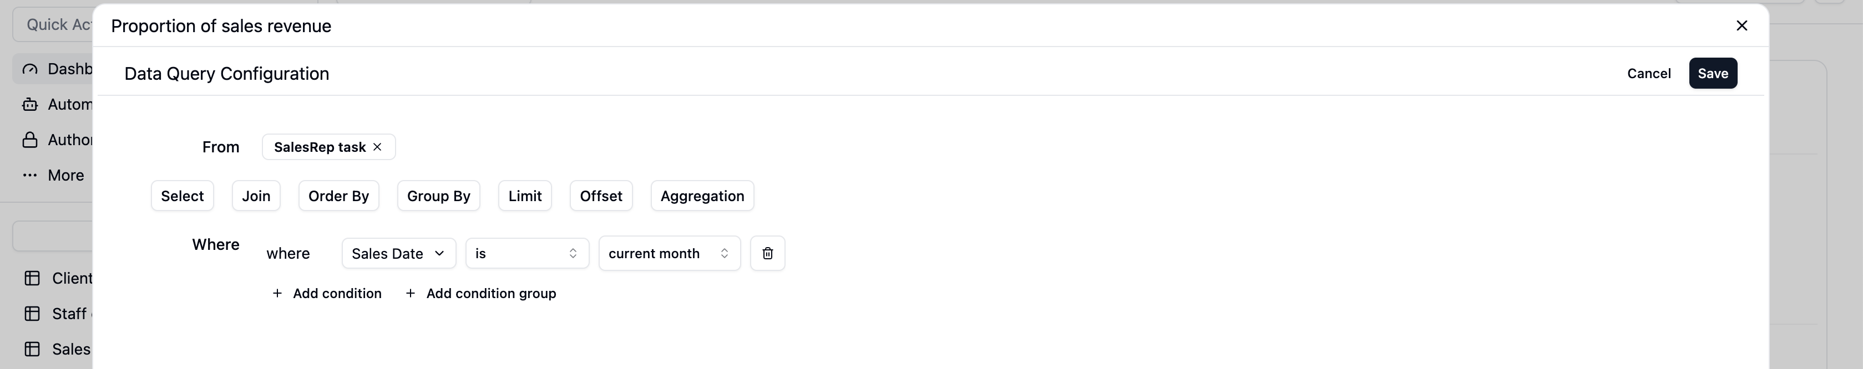Remove the SalesRep task tag
The image size is (1863, 369).
click(377, 147)
